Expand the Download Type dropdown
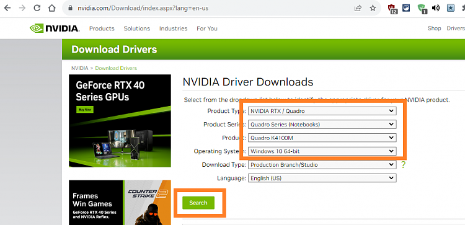The height and width of the screenshot is (225, 465). (322, 164)
